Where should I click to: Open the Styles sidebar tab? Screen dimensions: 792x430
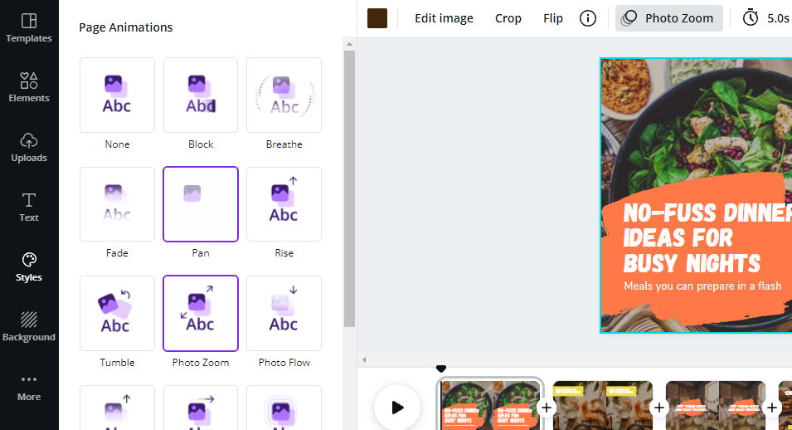(x=29, y=267)
